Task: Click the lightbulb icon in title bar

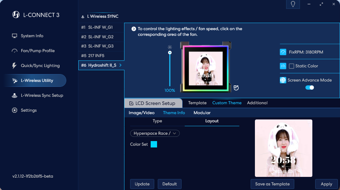Action: coord(293,4)
